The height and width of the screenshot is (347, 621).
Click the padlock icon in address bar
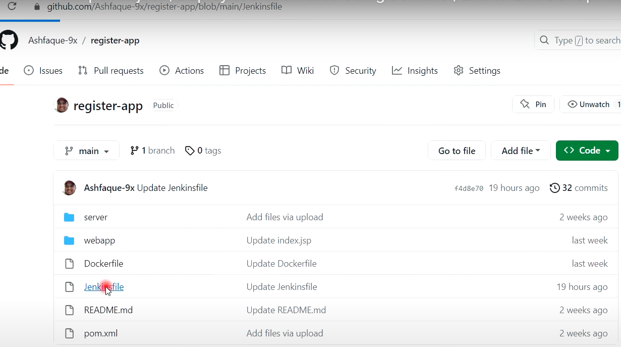pos(36,7)
